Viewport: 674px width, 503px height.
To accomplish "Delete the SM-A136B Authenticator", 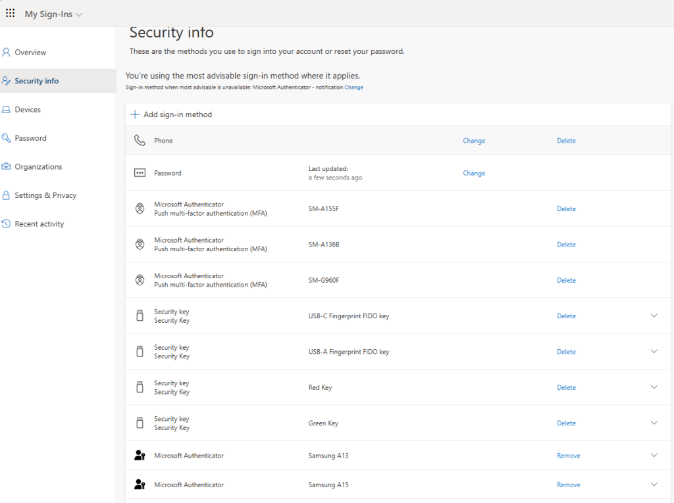I will [x=566, y=245].
